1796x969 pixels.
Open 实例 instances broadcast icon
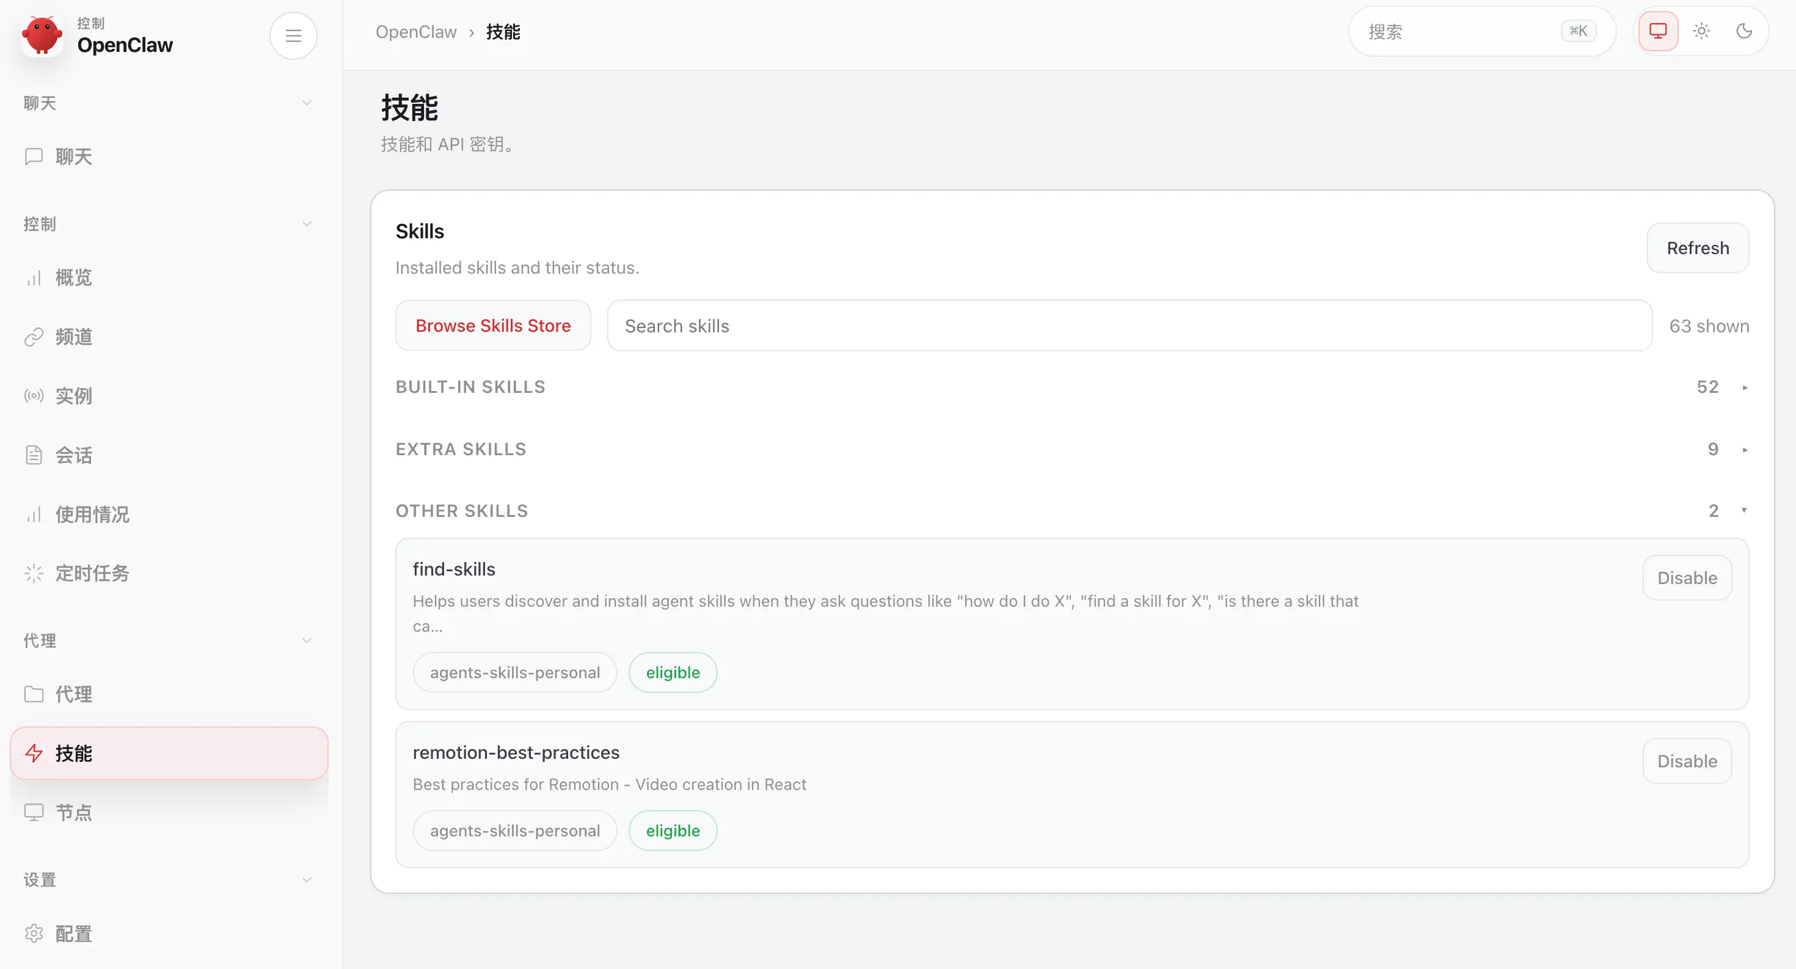tap(34, 396)
